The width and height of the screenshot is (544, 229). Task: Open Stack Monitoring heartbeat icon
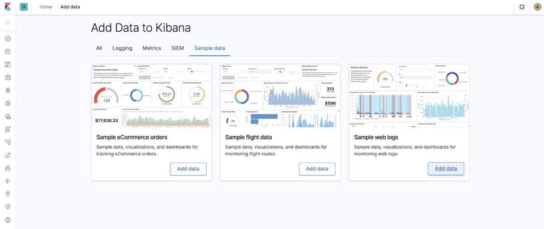coord(8,206)
